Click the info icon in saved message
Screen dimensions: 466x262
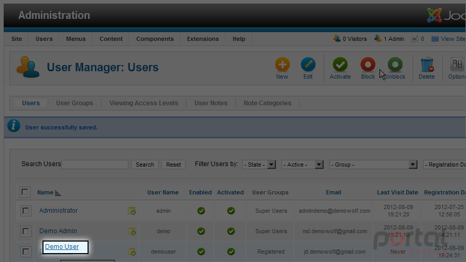[14, 126]
